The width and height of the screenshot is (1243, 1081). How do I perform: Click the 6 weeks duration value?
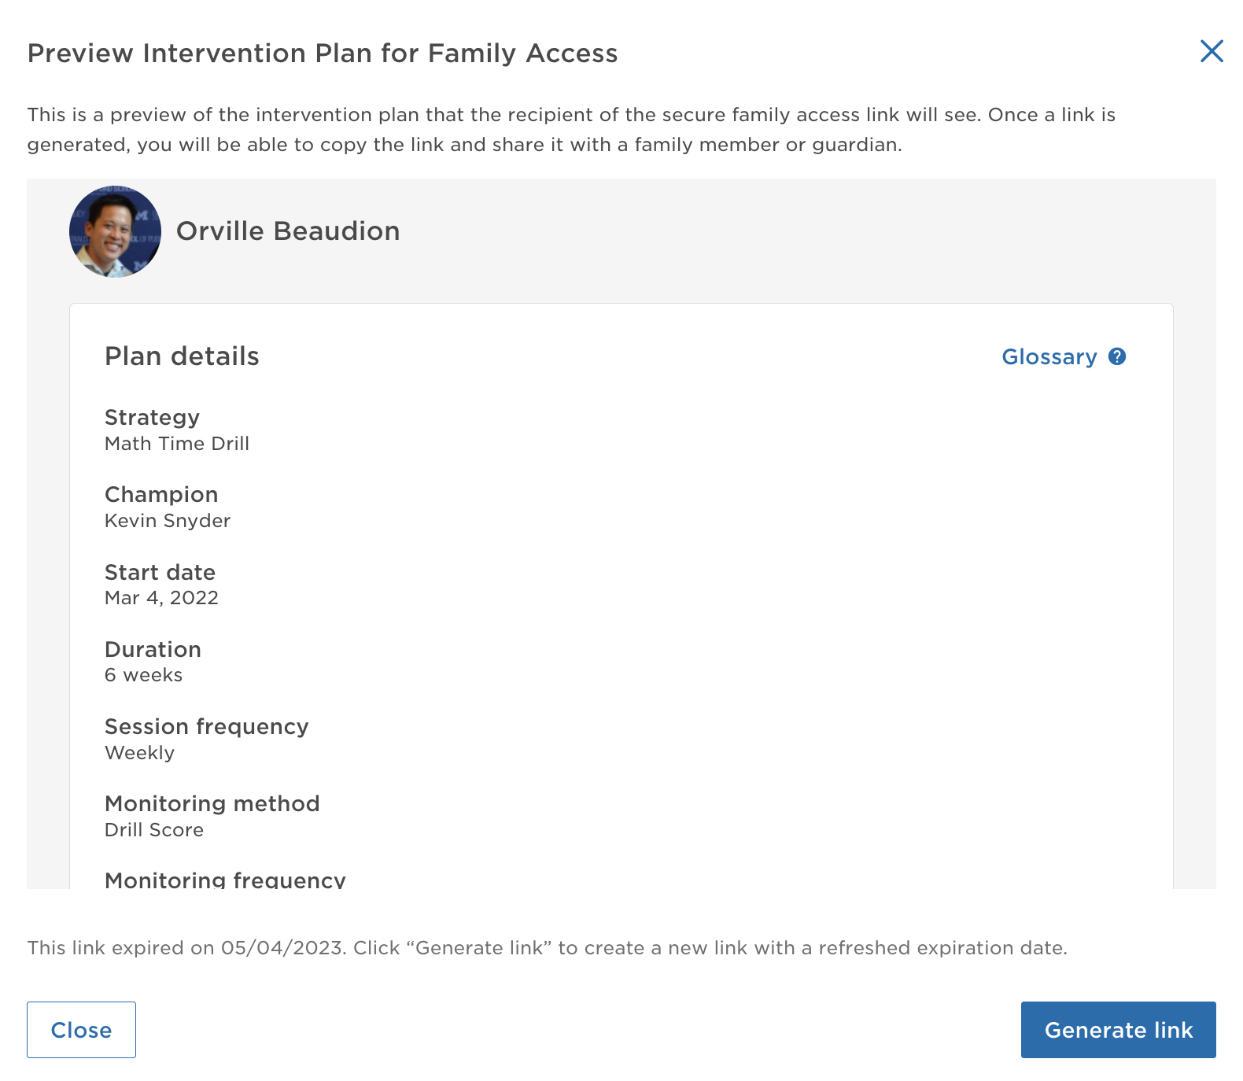point(143,675)
